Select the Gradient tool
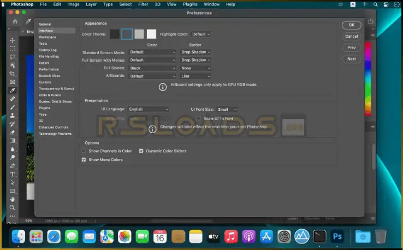 [13, 140]
